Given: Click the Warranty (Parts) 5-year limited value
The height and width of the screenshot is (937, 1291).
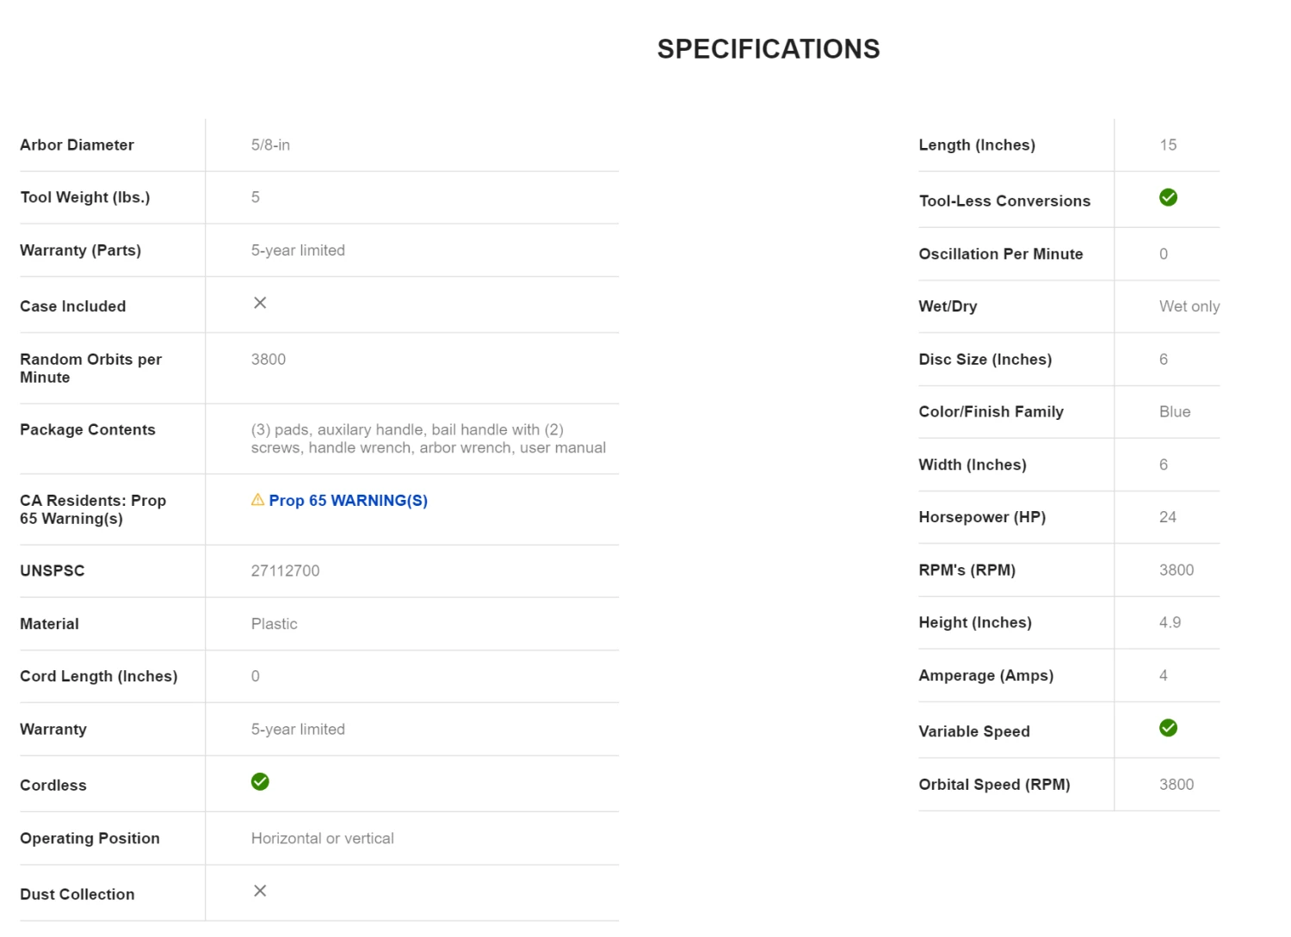Looking at the screenshot, I should point(298,250).
